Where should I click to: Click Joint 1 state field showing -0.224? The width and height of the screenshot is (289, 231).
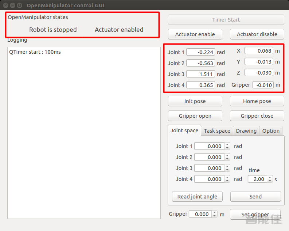[x=200, y=52]
